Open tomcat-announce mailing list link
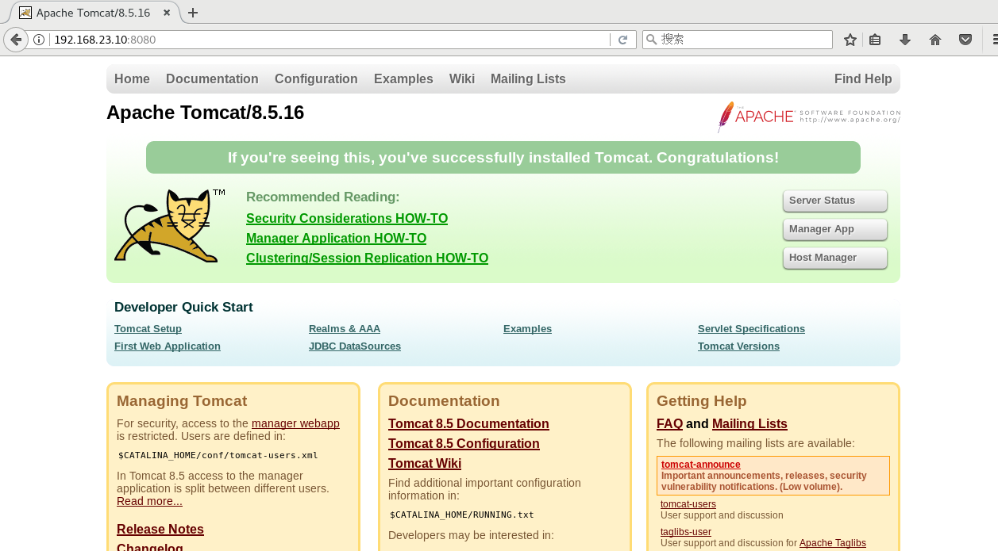Viewport: 998px width, 551px height. click(700, 465)
